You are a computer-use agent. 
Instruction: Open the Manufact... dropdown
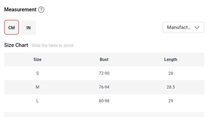click(x=183, y=28)
